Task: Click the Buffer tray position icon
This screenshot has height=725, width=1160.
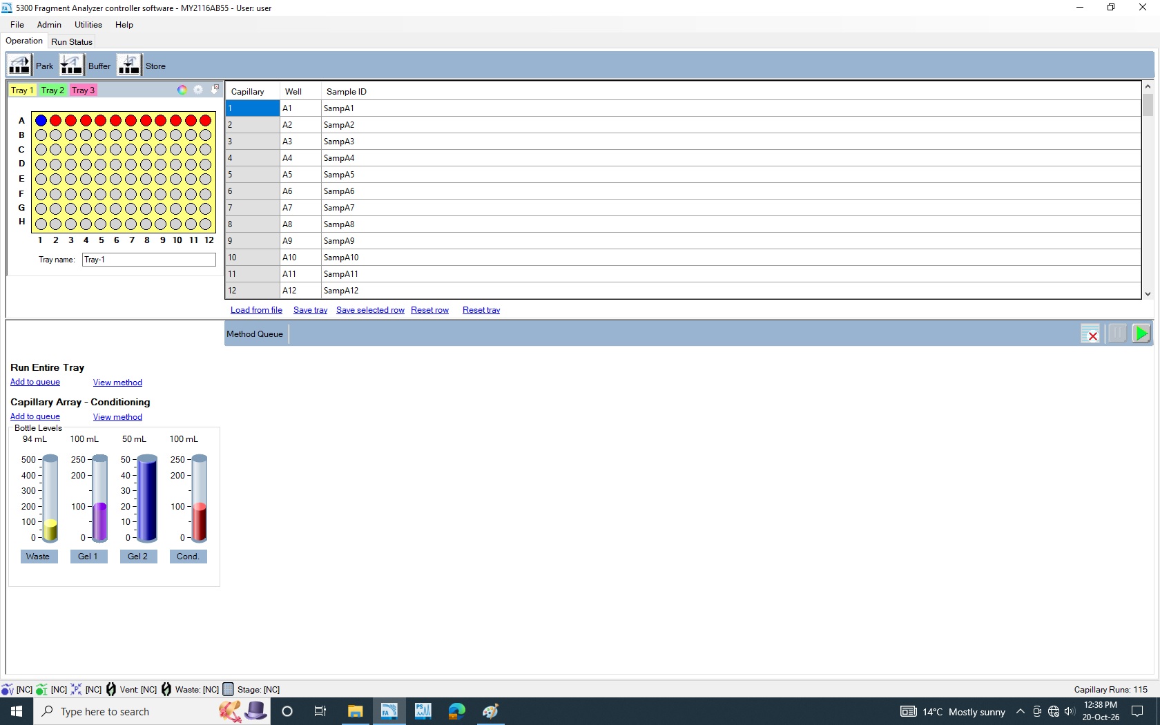Action: click(x=71, y=66)
